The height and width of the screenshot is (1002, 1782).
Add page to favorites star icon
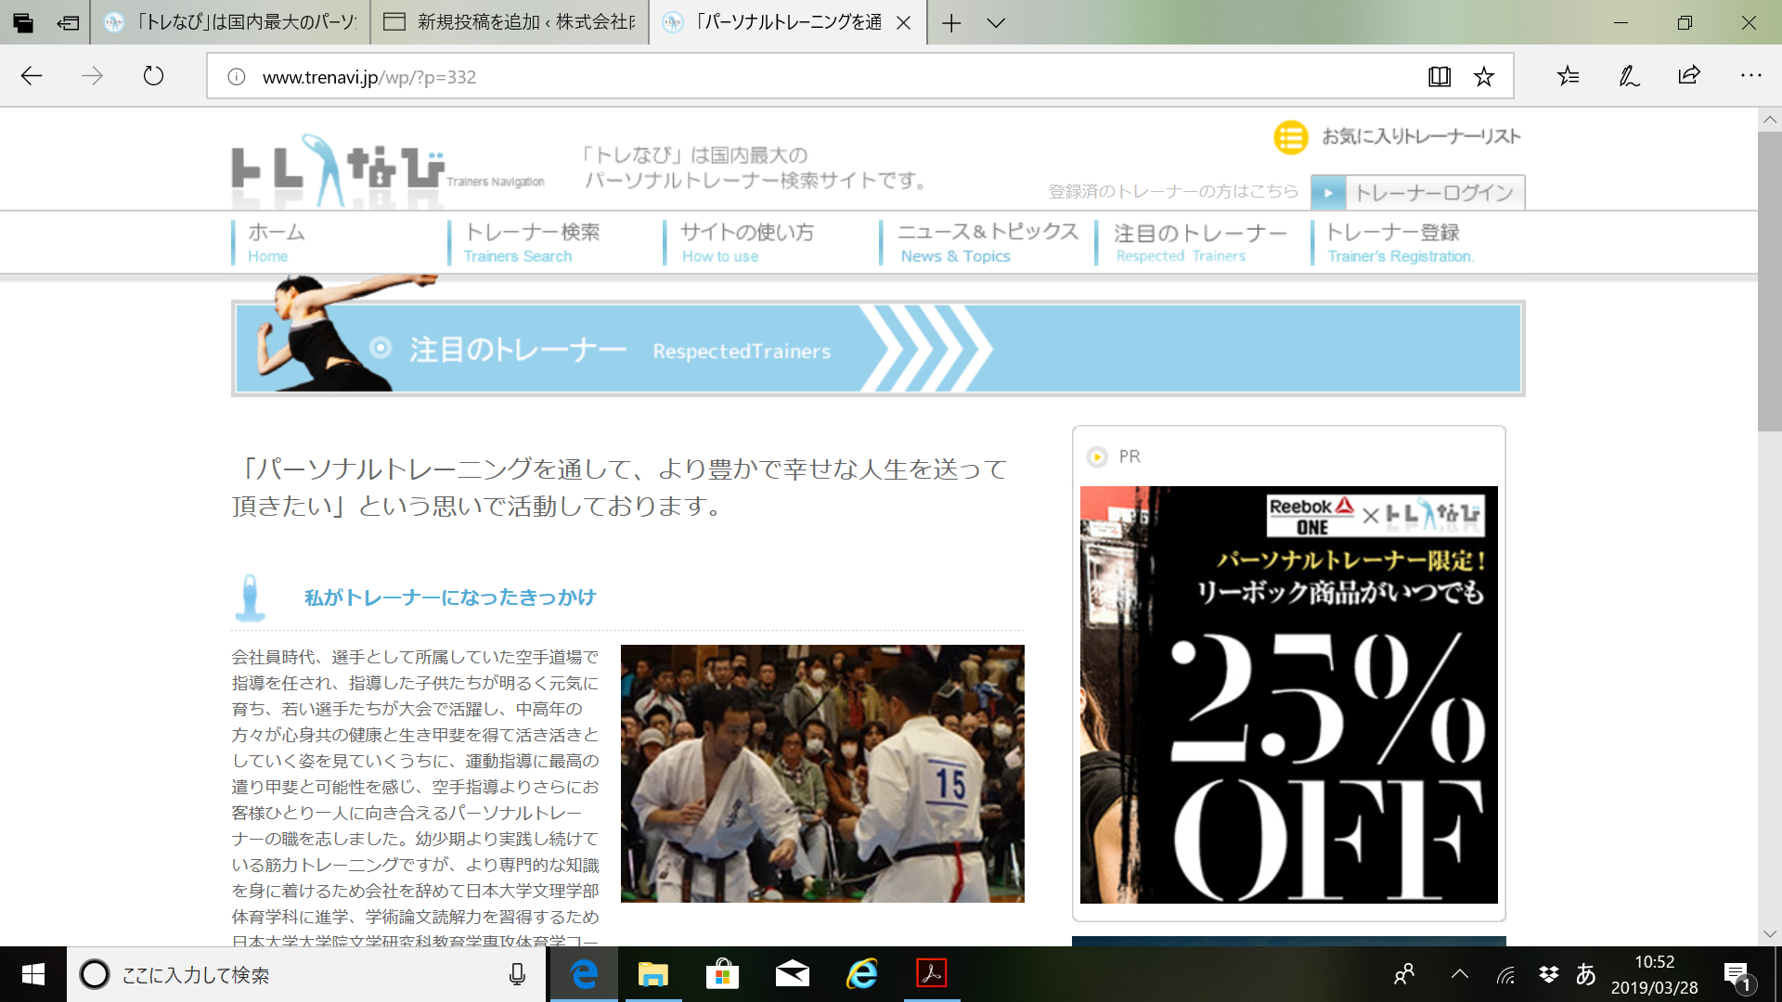[x=1484, y=77]
